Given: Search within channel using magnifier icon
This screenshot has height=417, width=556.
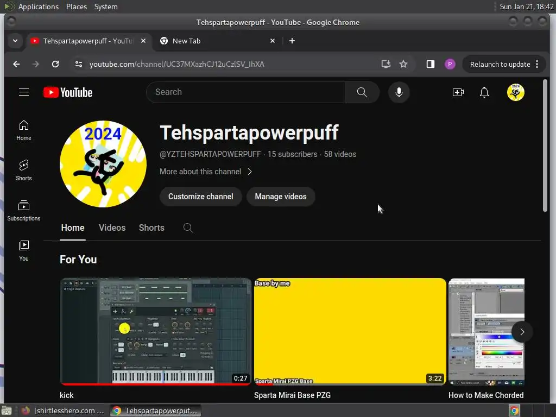Looking at the screenshot, I should click(188, 228).
